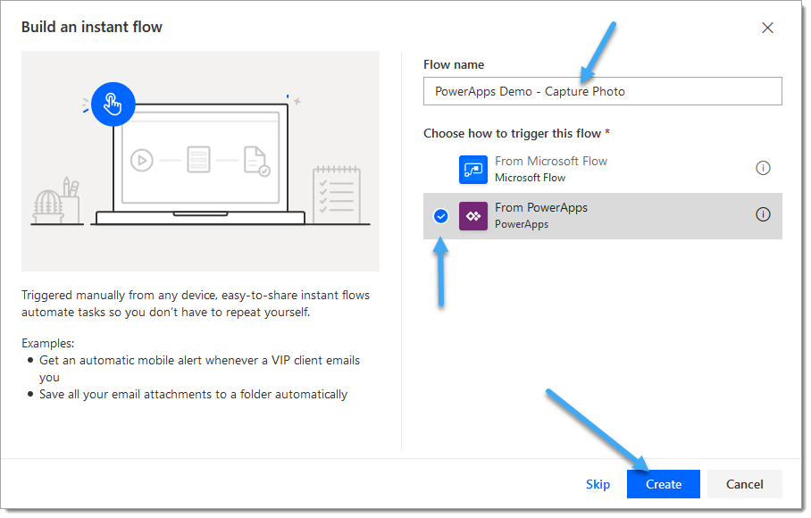Click the 'Flow name' label
The height and width of the screenshot is (518, 811).
454,64
